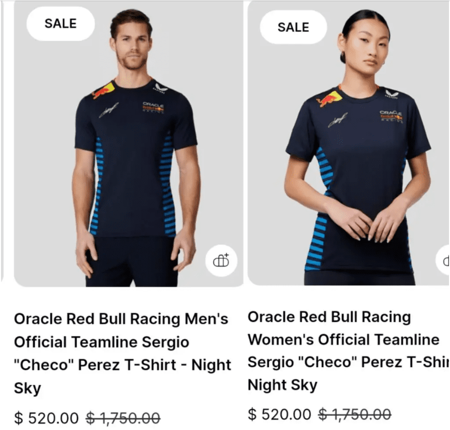Click the Oracle Red Bull Racing chest logo on women's shirt
This screenshot has width=450, height=430.
click(x=391, y=116)
